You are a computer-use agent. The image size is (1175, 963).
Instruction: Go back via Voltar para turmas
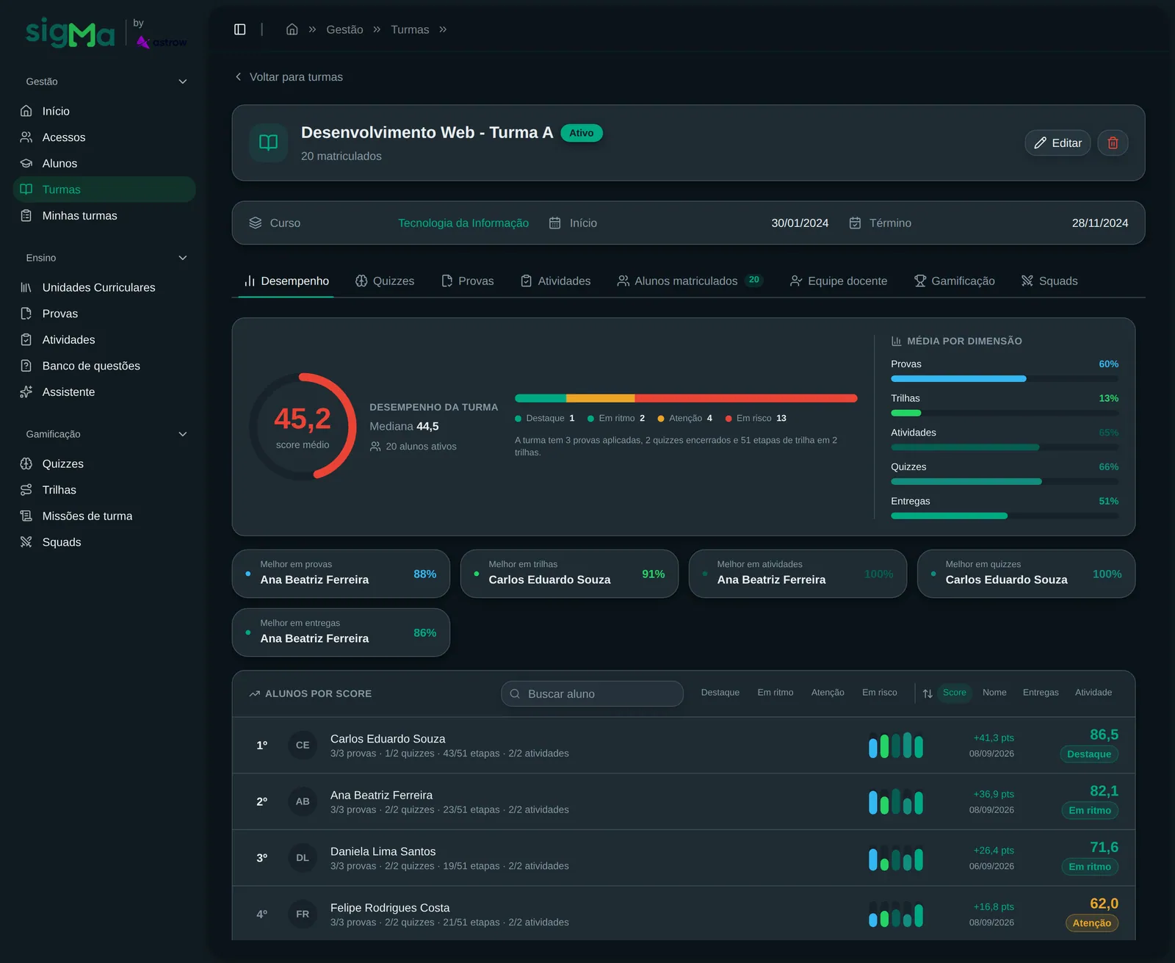pyautogui.click(x=289, y=77)
